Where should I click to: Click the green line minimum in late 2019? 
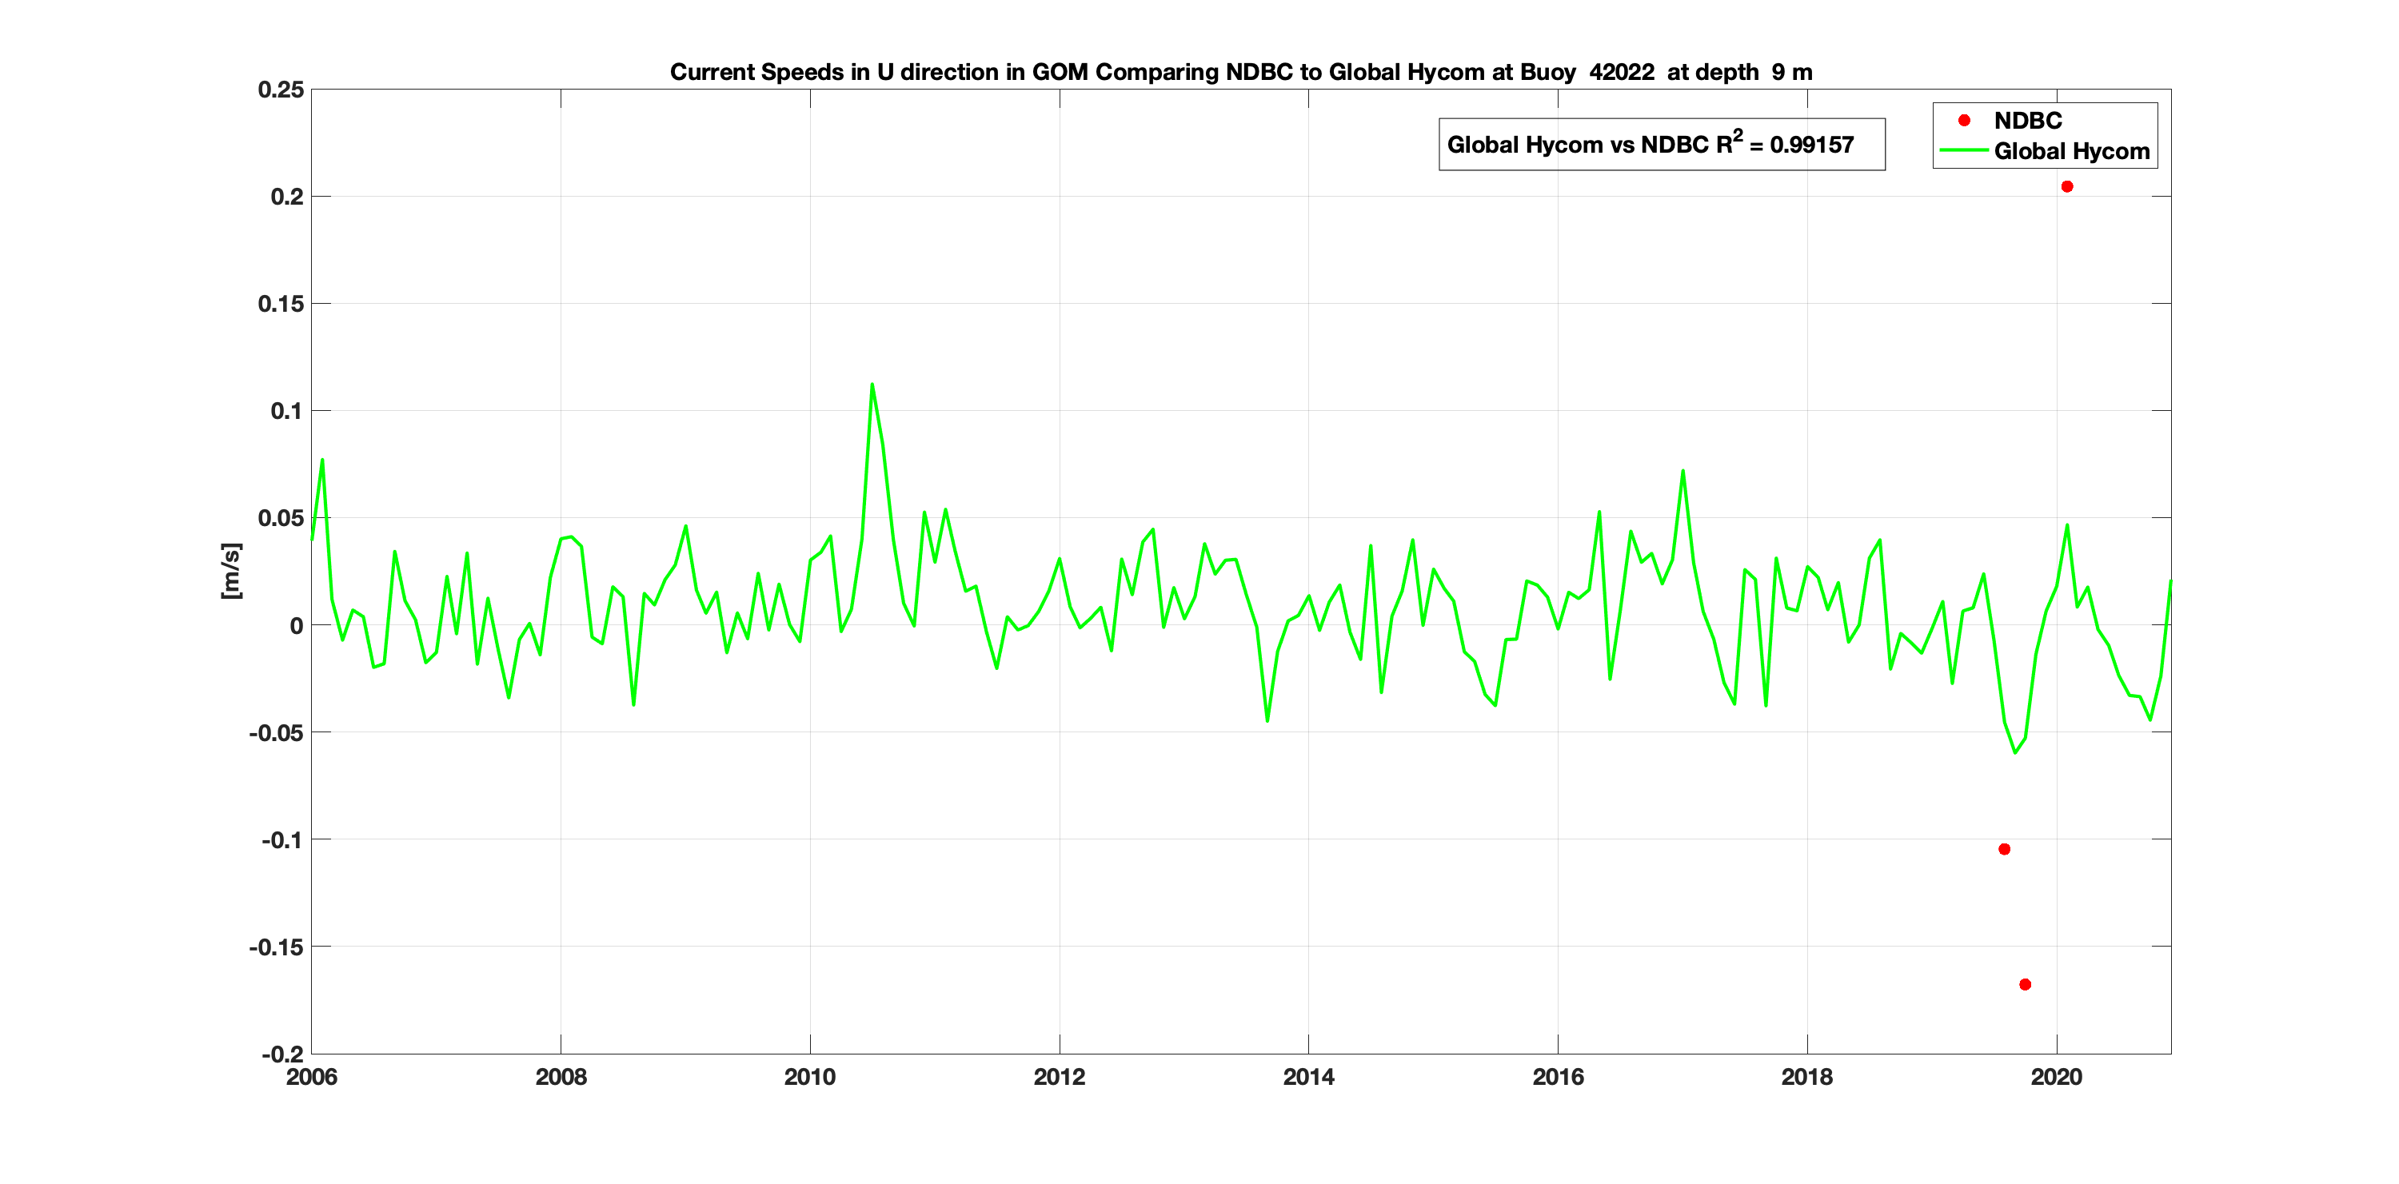tap(2014, 752)
